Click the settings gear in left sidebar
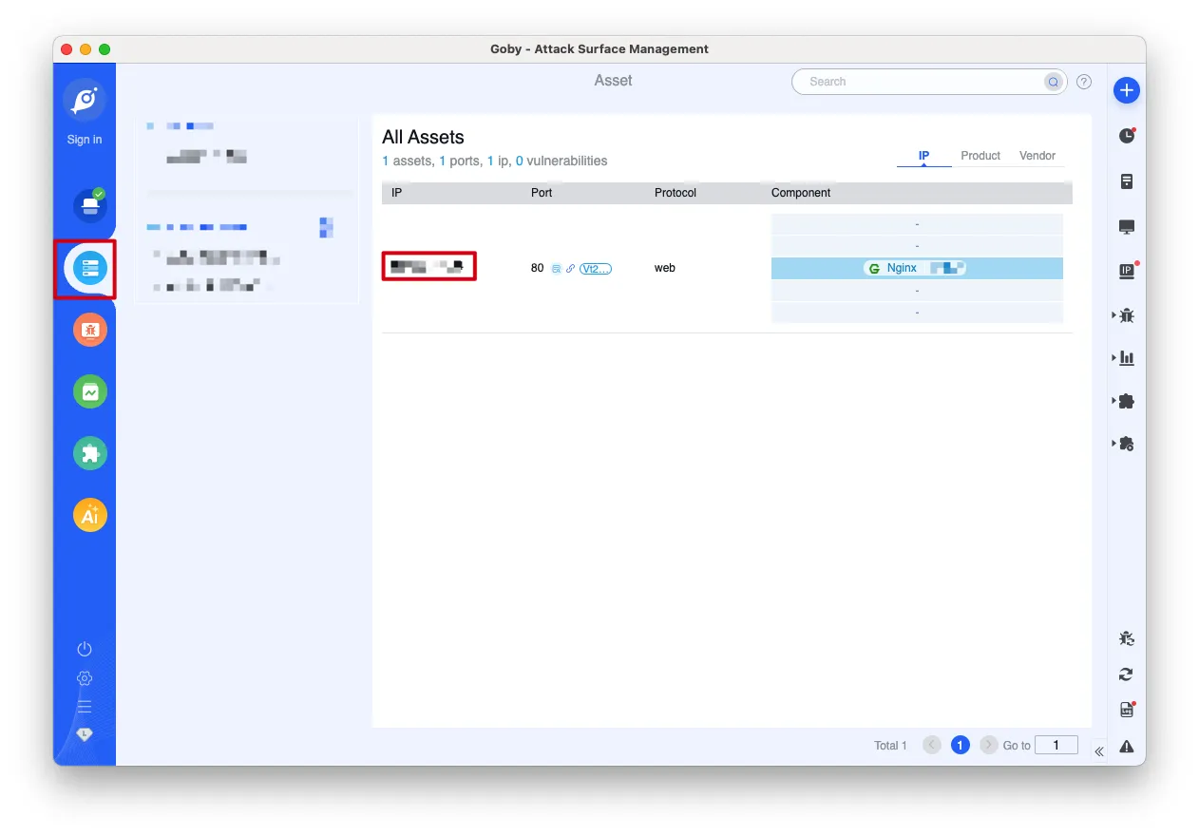 85,678
